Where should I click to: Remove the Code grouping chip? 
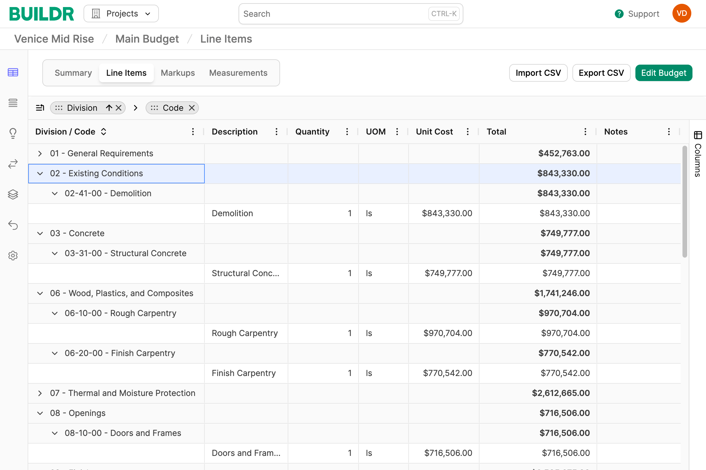[192, 108]
